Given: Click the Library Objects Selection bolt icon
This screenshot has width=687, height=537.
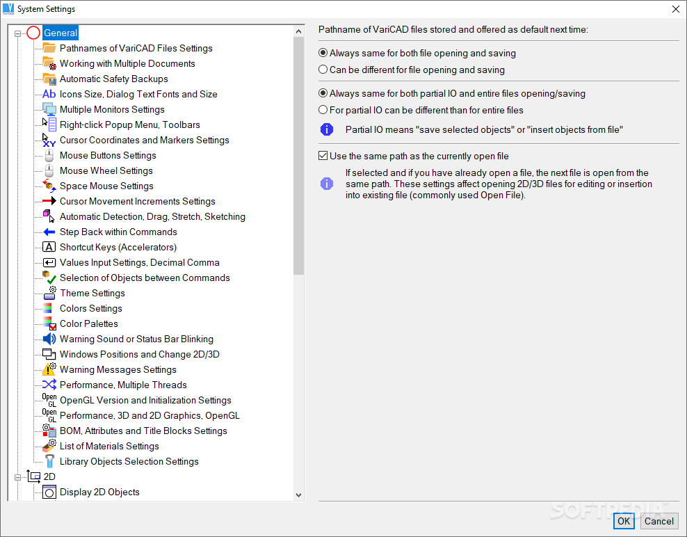Looking at the screenshot, I should pos(49,461).
